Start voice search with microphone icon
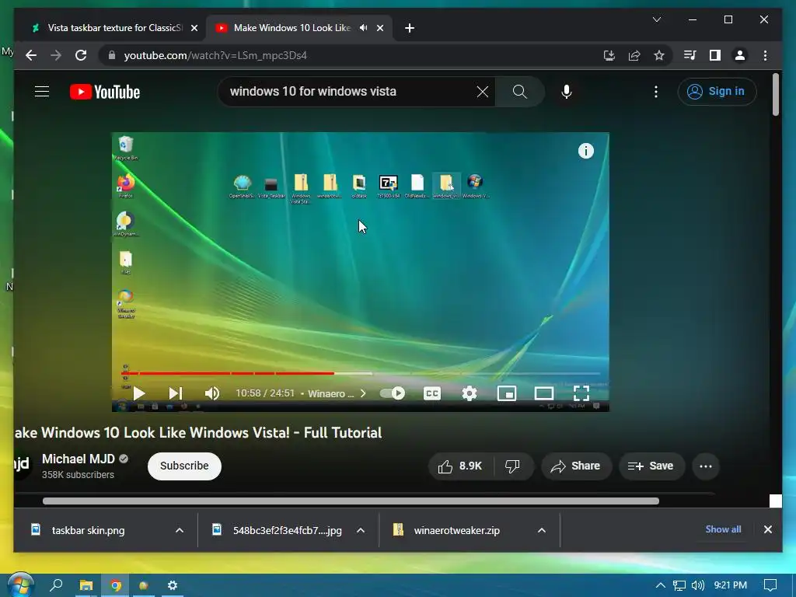Screen dimensions: 796x597 point(567,92)
